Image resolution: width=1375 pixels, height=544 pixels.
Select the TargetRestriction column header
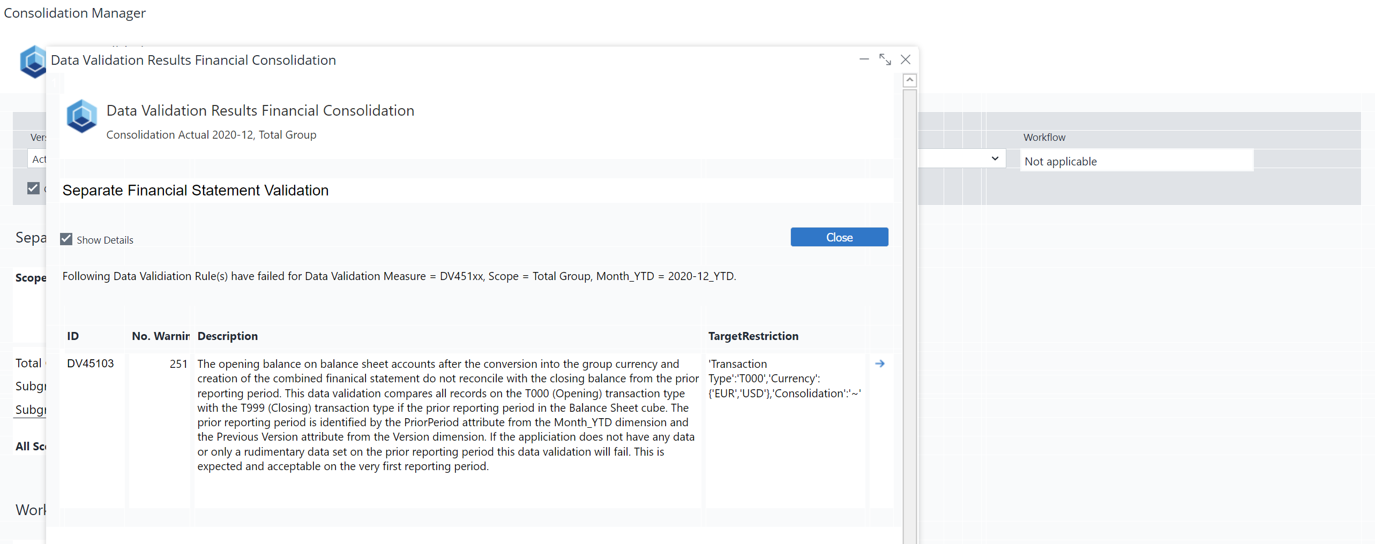(x=753, y=336)
